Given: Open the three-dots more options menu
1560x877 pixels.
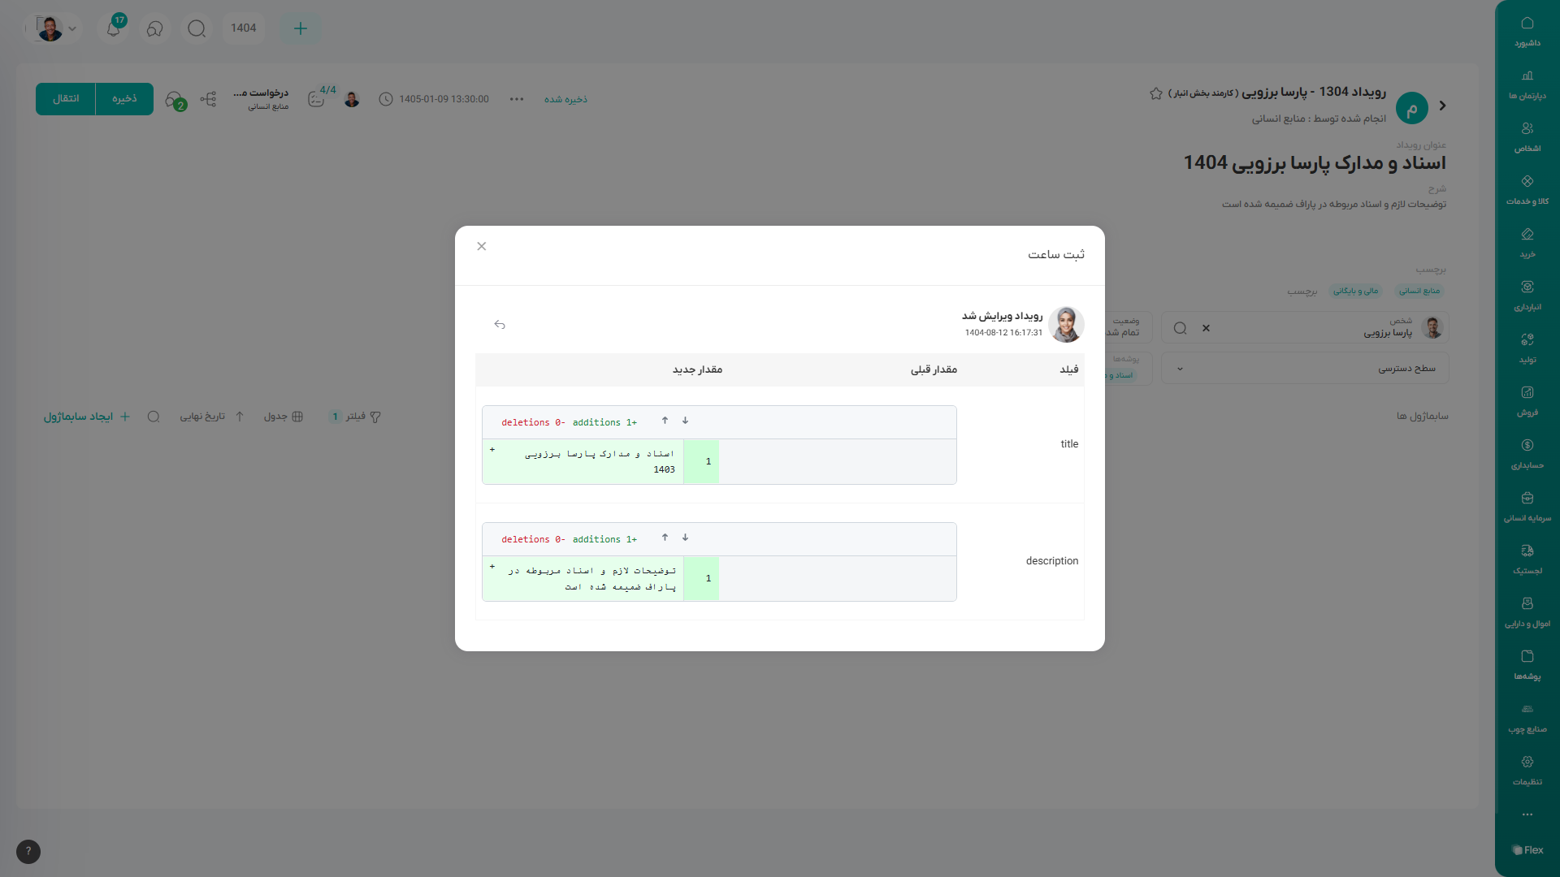Looking at the screenshot, I should [x=517, y=99].
